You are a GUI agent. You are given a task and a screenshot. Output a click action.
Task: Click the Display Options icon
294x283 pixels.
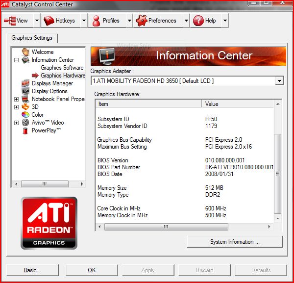tap(25, 91)
